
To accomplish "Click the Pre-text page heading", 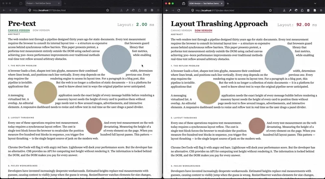I will (22, 24).
